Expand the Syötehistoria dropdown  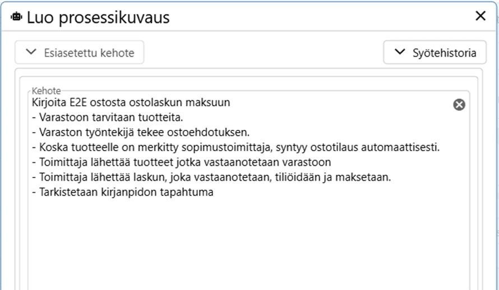point(436,53)
